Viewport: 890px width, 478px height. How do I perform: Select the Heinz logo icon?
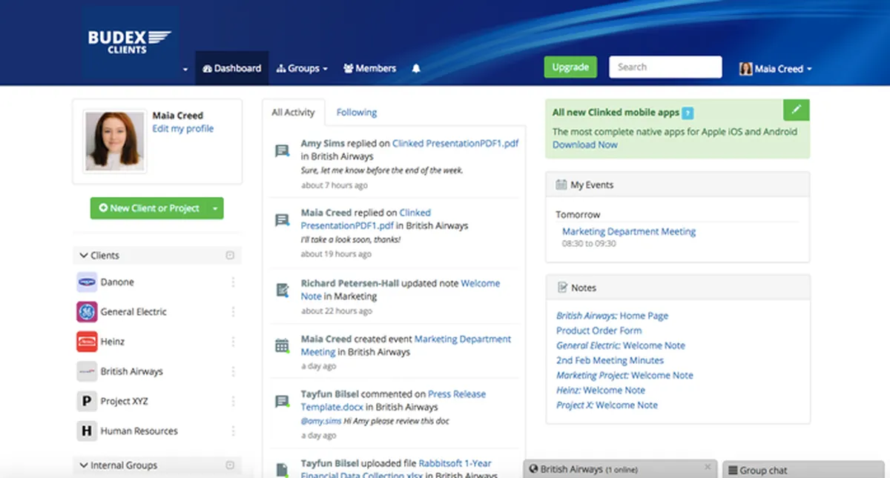point(87,342)
